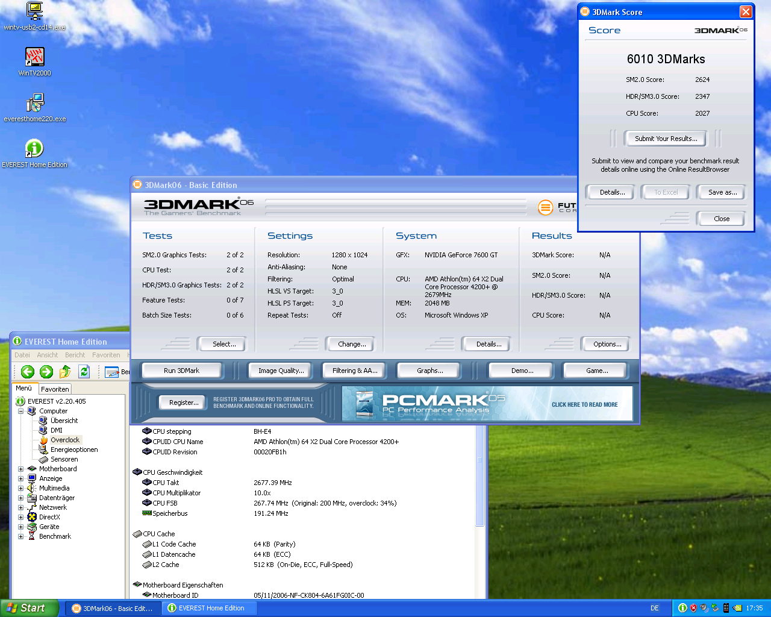Open Favoriten menu in EVEREST
The height and width of the screenshot is (617, 771).
(x=106, y=355)
